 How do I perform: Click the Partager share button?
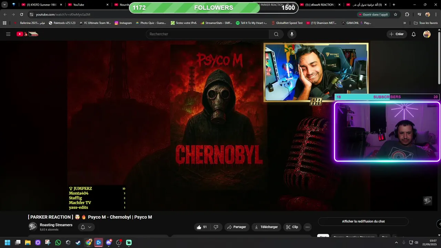pos(237,227)
